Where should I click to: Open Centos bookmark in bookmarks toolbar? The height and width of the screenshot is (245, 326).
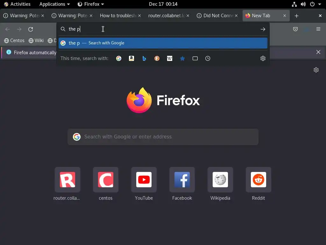point(14,41)
